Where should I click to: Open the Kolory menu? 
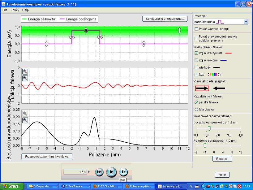click(15, 10)
